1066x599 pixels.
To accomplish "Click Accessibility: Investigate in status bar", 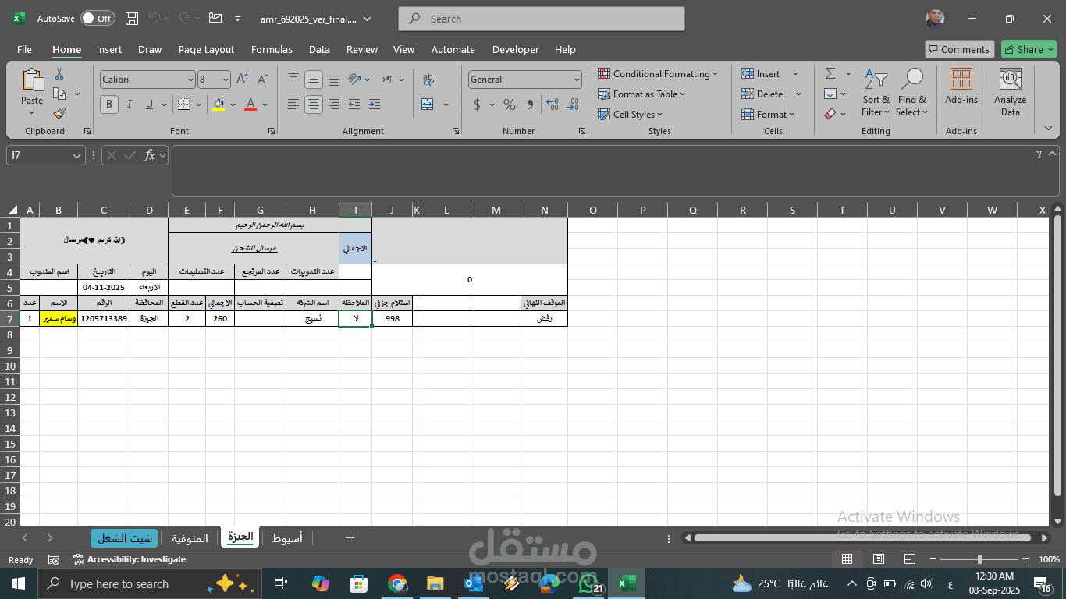I will click(x=130, y=559).
